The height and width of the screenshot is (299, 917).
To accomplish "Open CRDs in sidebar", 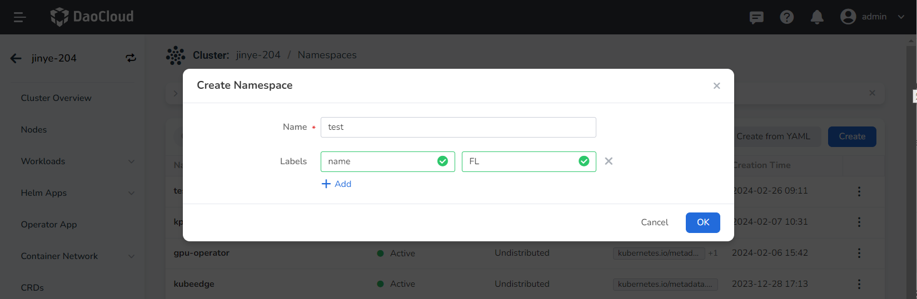I will (x=32, y=288).
